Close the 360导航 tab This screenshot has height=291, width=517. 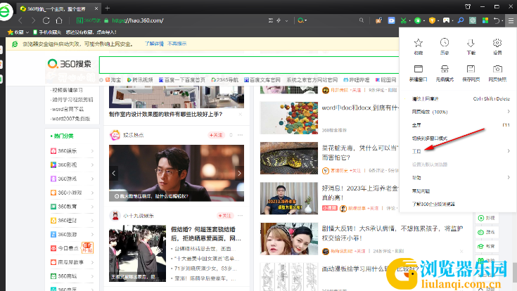point(96,8)
